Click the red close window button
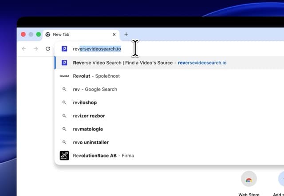Image resolution: width=284 pixels, height=196 pixels. 23,35
